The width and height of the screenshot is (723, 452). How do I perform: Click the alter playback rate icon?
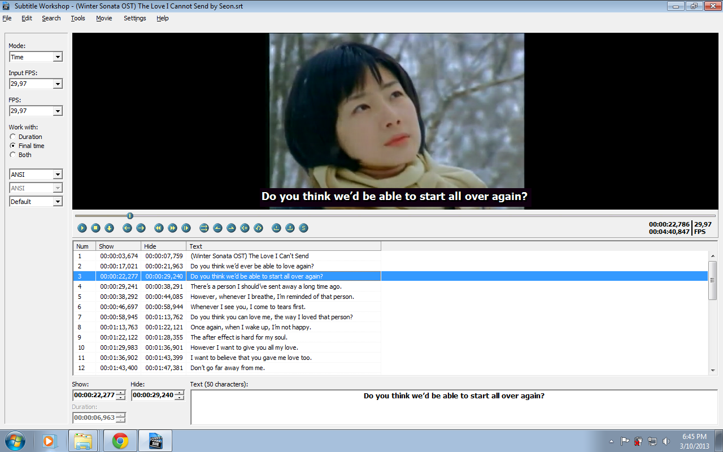click(186, 228)
